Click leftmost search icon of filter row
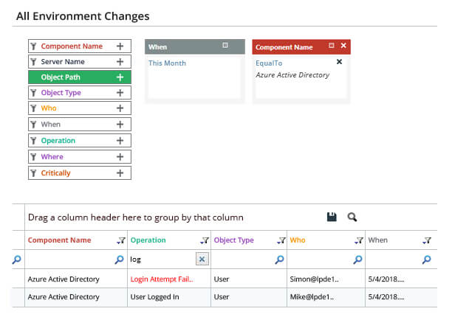 (17, 259)
